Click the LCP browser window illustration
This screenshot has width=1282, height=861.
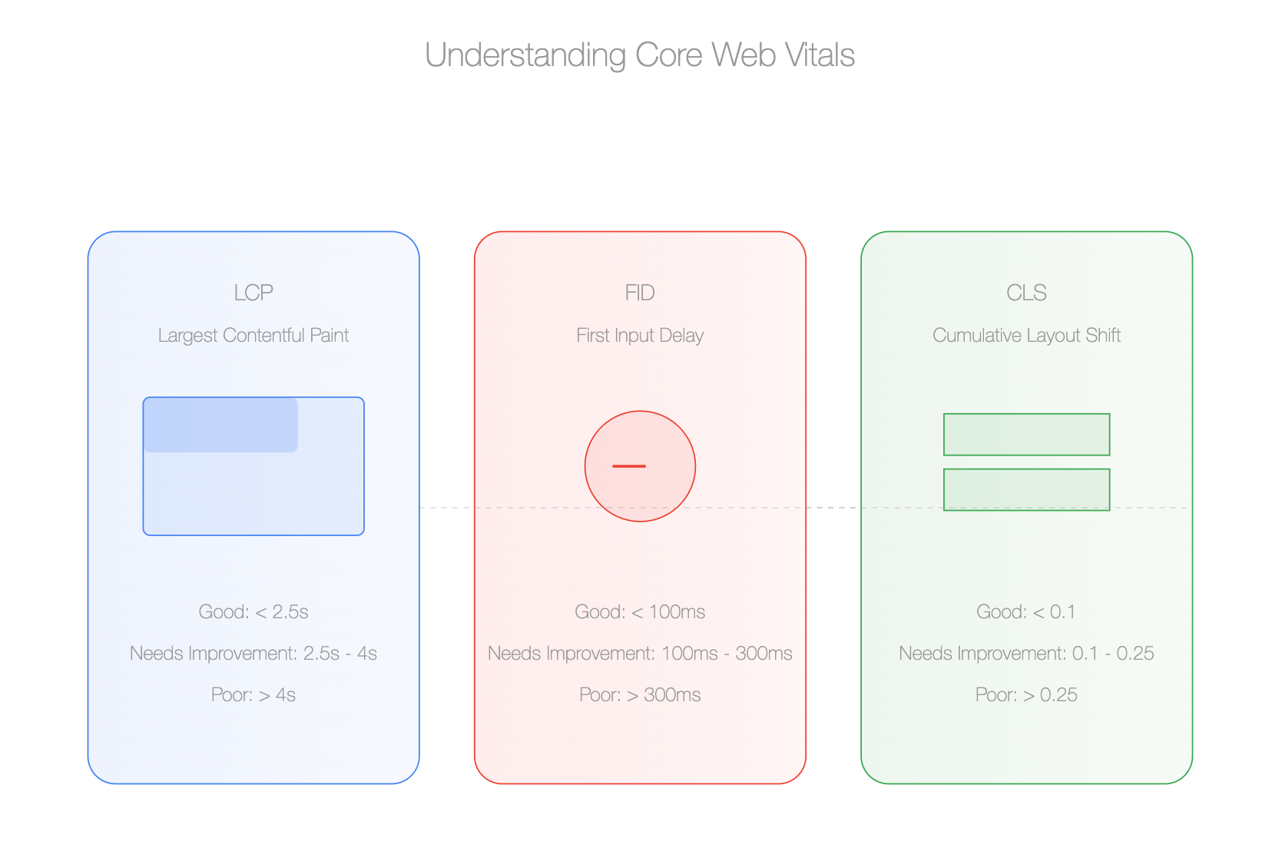[253, 466]
